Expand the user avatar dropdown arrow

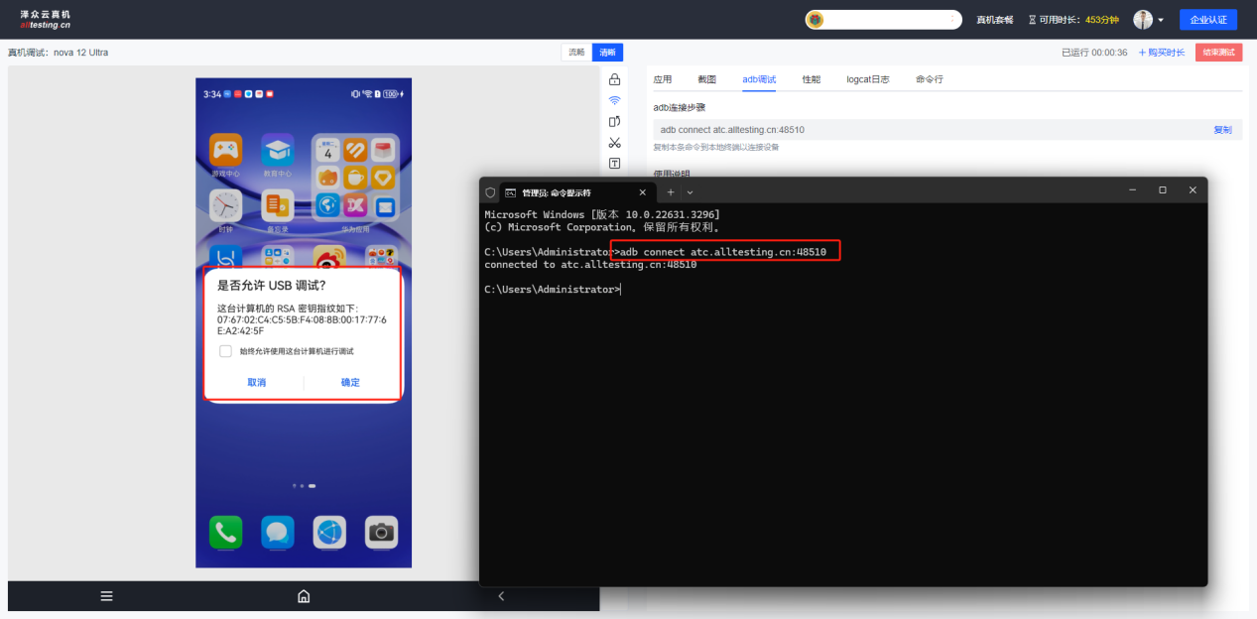1161,20
